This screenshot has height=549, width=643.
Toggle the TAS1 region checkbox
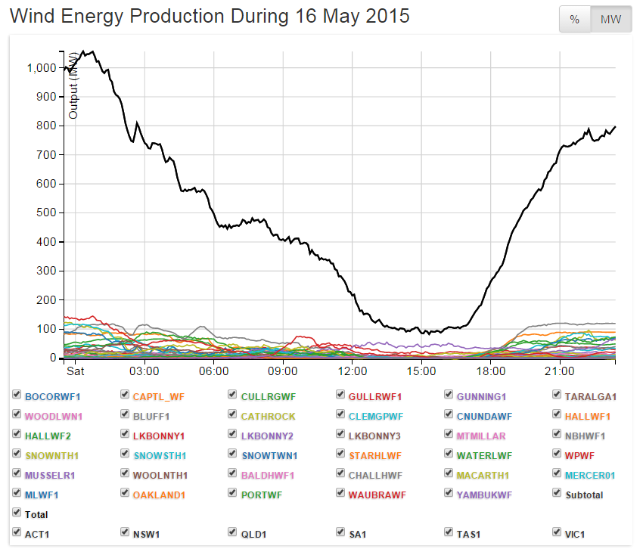coord(449,533)
